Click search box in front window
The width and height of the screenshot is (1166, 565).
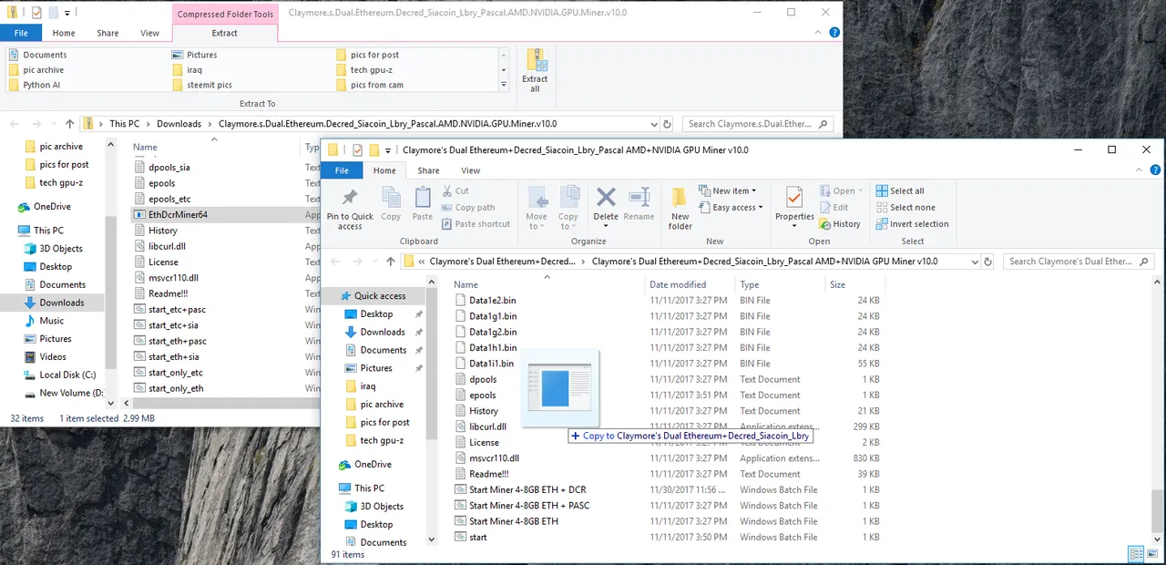point(1077,262)
